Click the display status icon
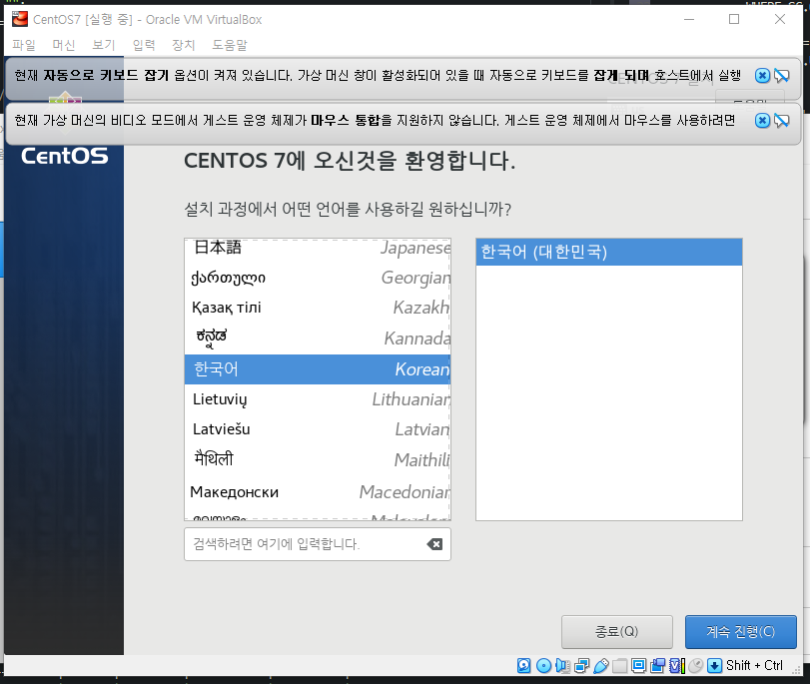Viewport: 810px width, 684px height. (638, 666)
